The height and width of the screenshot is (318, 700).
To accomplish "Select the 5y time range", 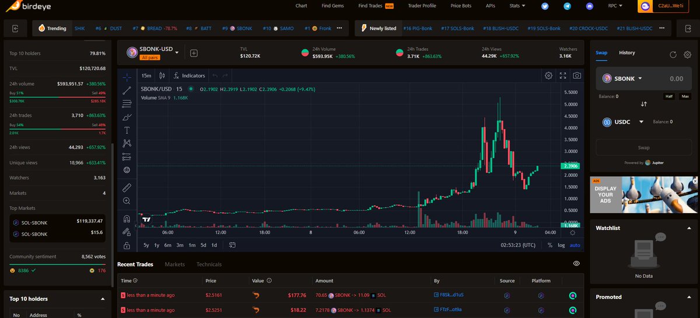I will (146, 245).
